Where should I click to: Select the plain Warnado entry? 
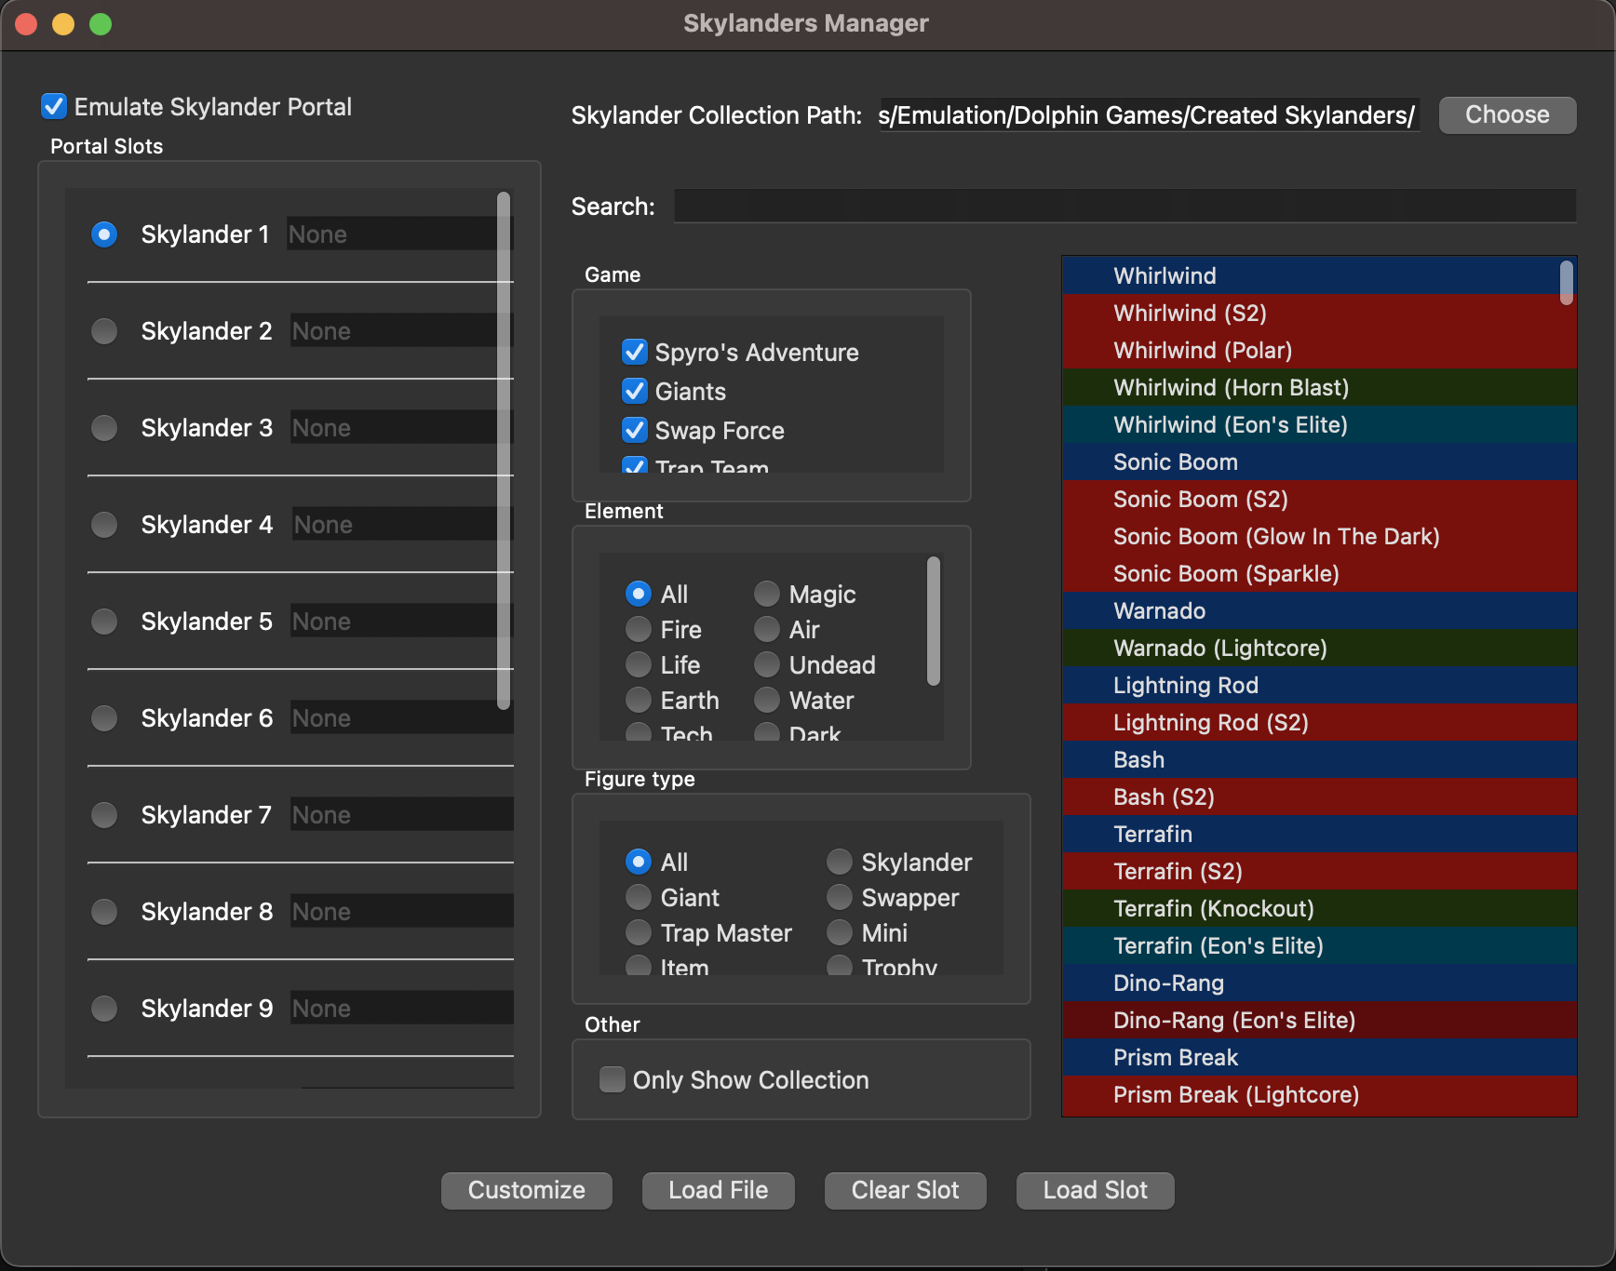[x=1319, y=610]
